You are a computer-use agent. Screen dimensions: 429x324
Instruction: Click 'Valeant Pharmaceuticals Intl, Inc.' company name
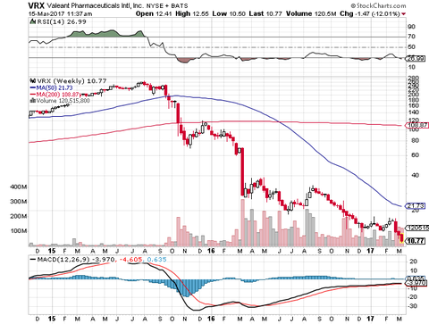click(x=95, y=5)
